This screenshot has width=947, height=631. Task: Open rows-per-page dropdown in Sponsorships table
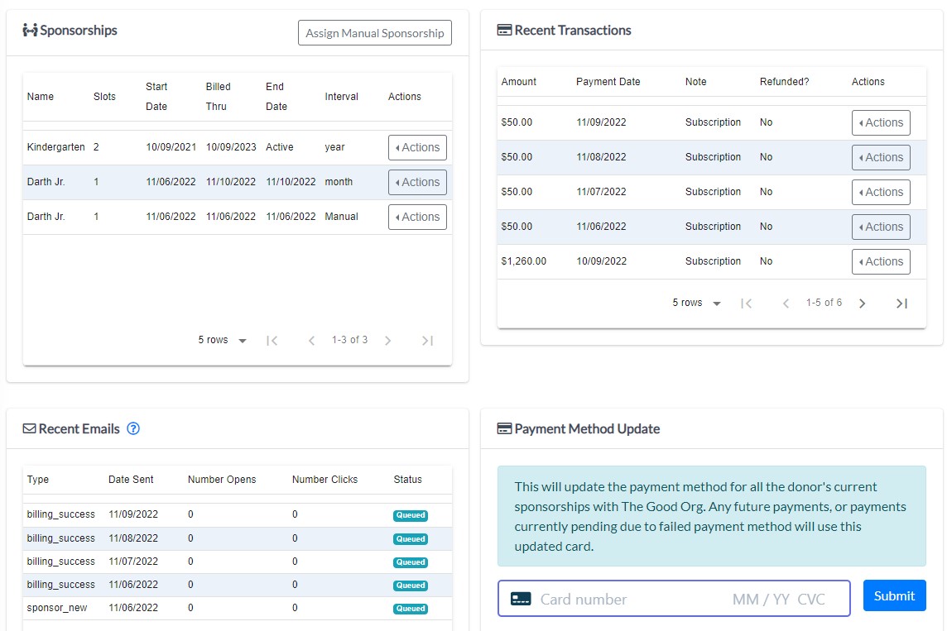[x=223, y=341]
